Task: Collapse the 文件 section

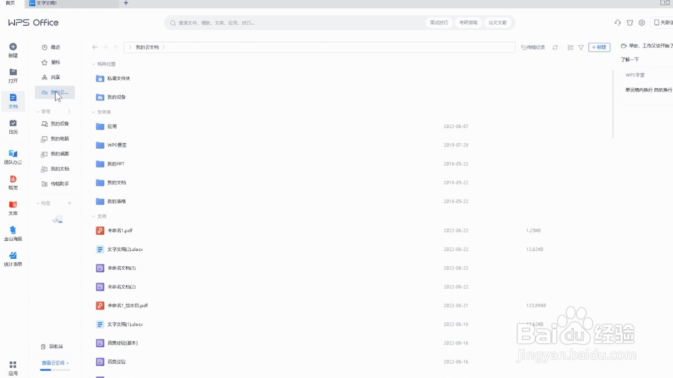Action: (x=93, y=216)
